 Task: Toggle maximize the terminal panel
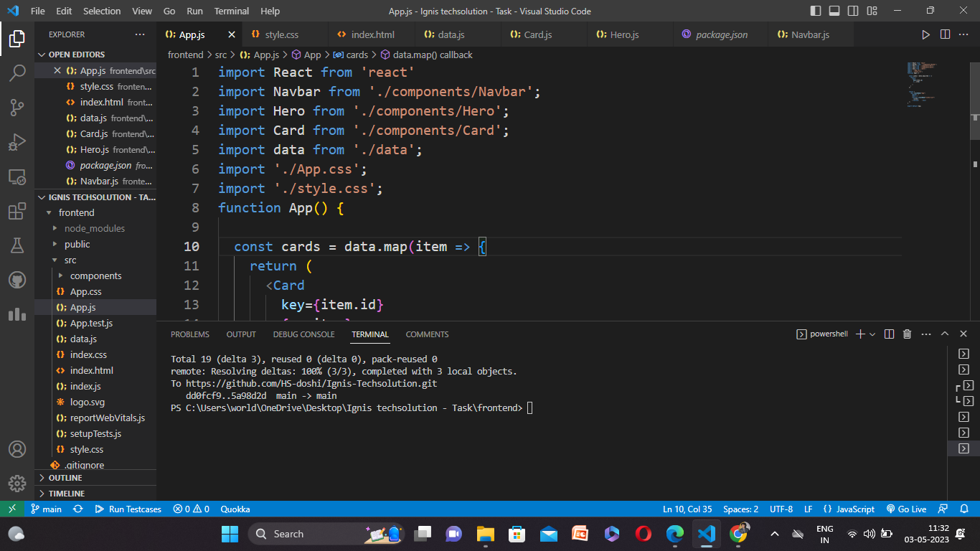pos(945,334)
